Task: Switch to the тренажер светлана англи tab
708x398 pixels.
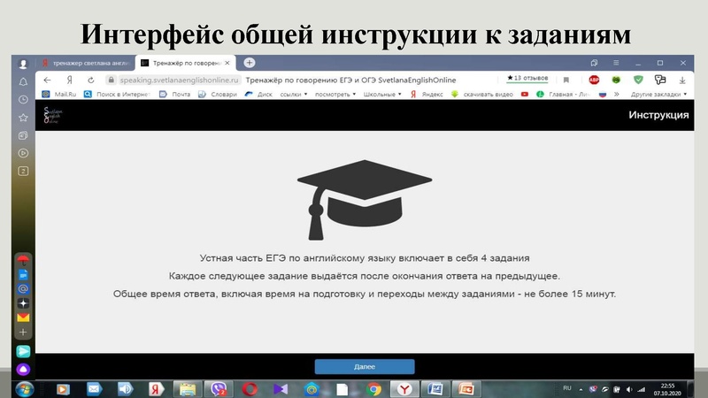Action: tap(86, 63)
